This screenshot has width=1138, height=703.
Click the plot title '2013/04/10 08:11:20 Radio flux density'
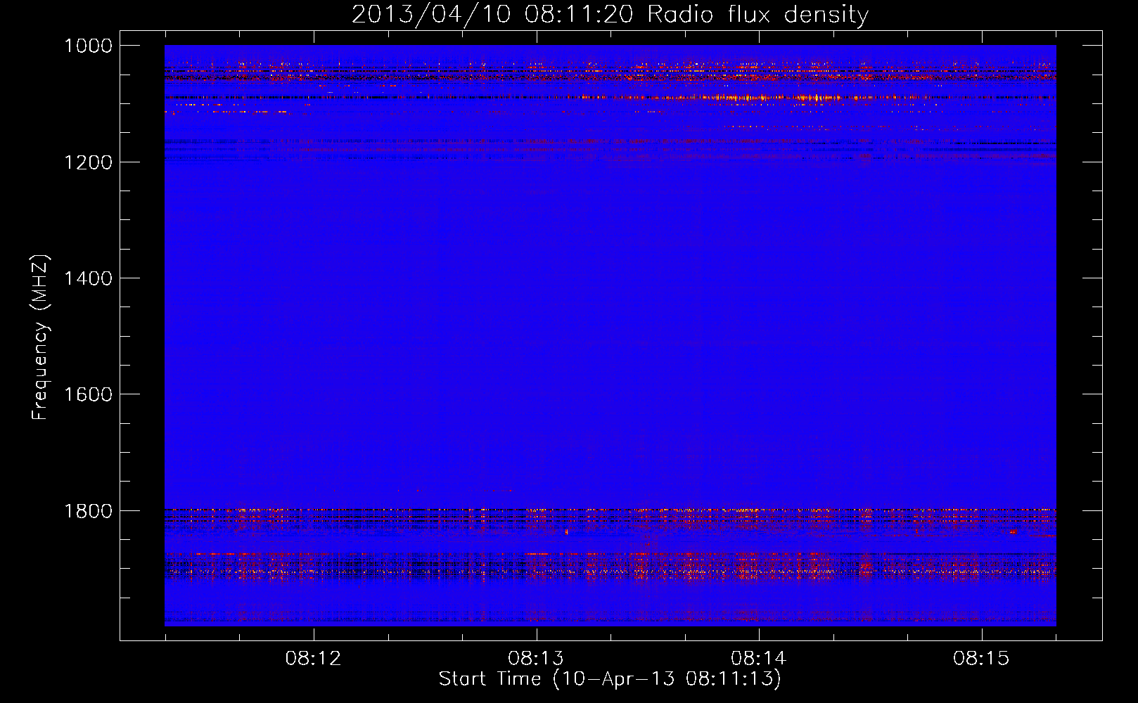click(x=610, y=15)
